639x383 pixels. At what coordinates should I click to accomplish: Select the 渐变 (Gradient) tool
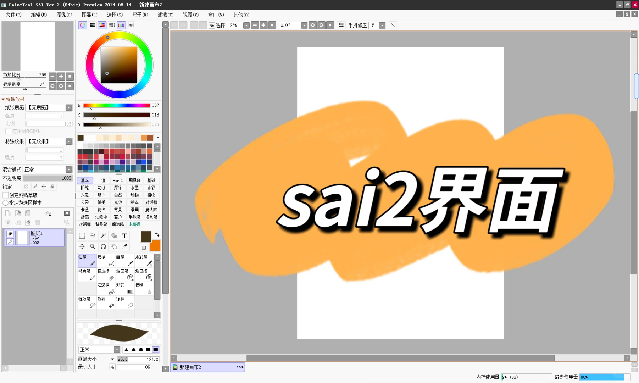[125, 289]
